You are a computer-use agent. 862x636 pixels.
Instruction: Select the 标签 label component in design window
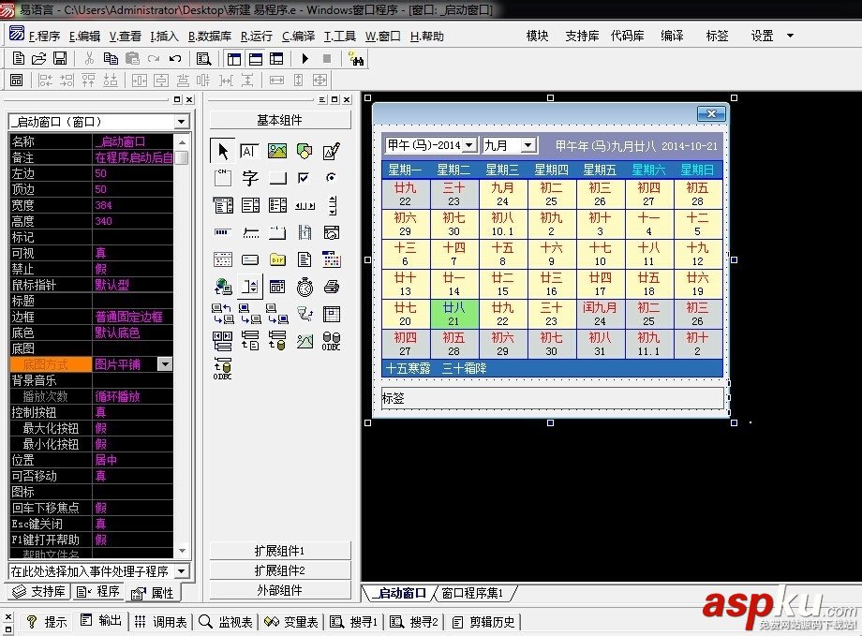click(x=553, y=398)
